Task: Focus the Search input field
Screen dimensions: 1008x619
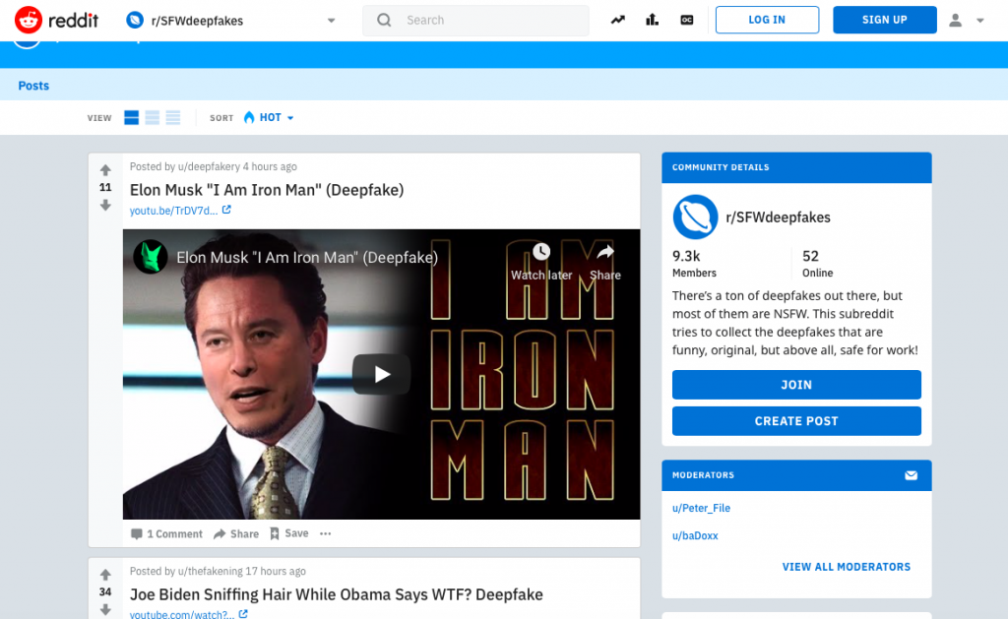Action: pos(475,20)
